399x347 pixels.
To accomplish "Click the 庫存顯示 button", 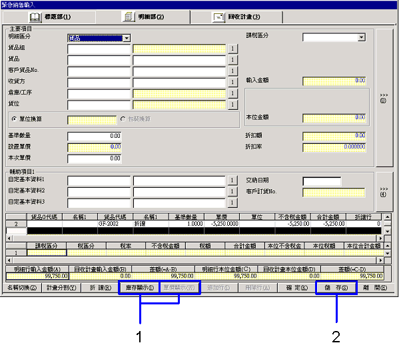I will coord(140,288).
